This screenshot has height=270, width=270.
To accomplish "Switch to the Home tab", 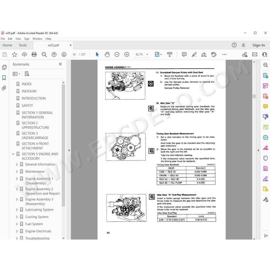I will point(7,45).
